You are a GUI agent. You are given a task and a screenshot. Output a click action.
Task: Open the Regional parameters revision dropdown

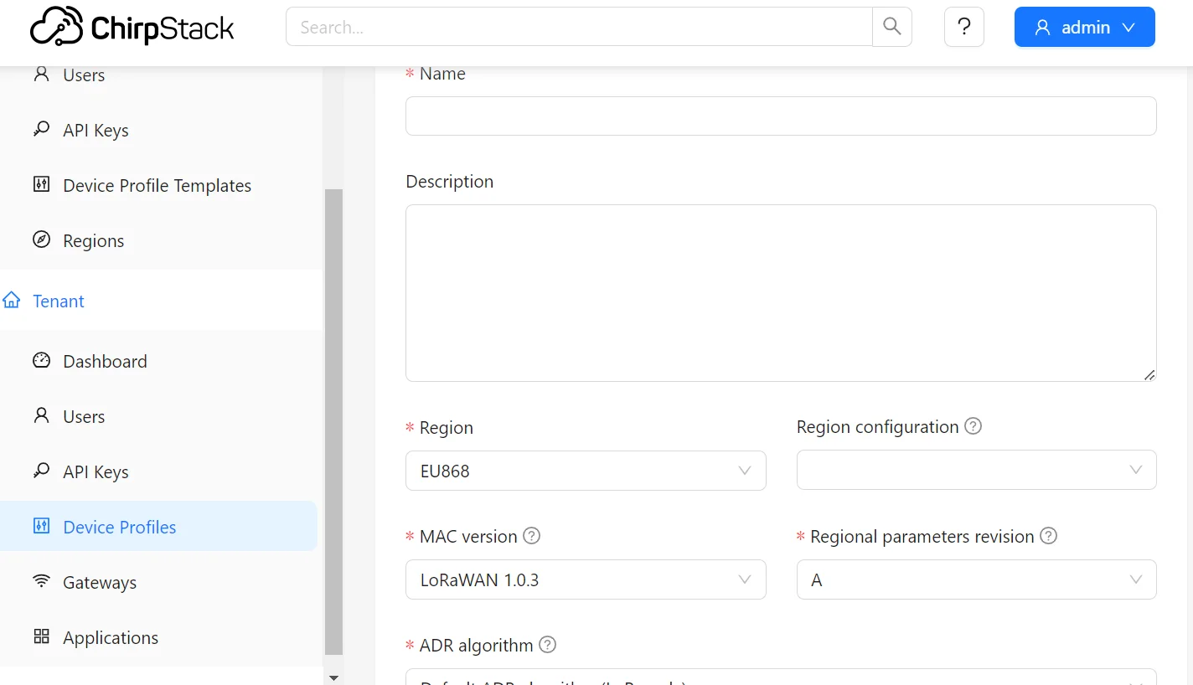[976, 579]
